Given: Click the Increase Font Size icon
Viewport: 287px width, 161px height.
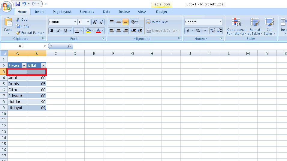Looking at the screenshot, I should (94, 22).
